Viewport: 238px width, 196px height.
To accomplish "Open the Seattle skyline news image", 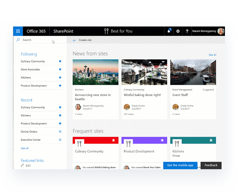I will tap(96, 72).
